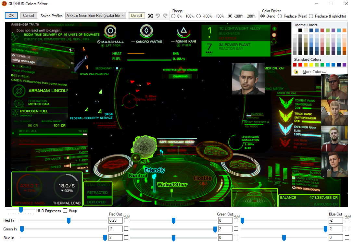Click the Green Out value field in Green In row
Image resolution: width=353 pixels, height=246 pixels.
click(225, 229)
